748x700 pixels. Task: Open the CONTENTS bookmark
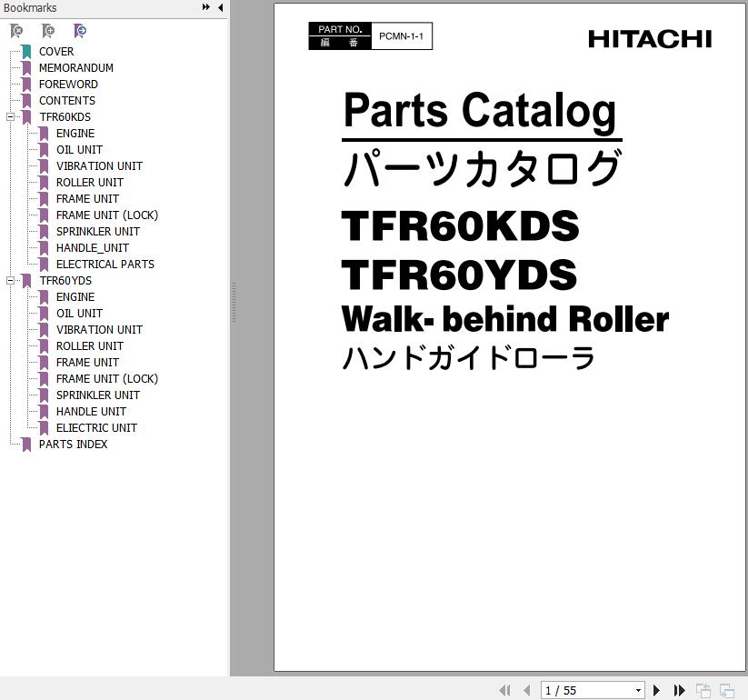(x=66, y=101)
